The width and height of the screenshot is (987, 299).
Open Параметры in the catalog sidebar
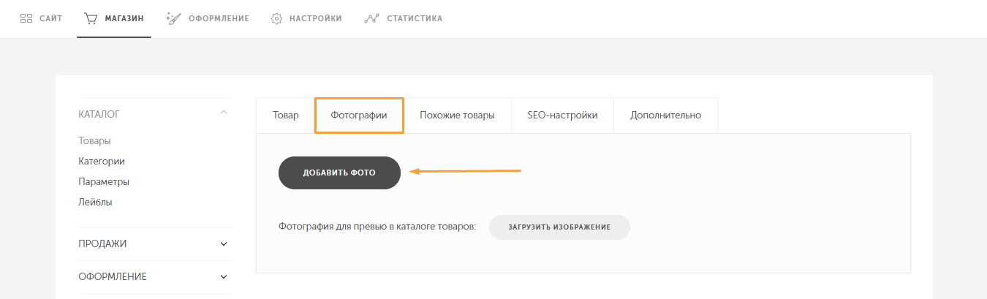(x=104, y=181)
